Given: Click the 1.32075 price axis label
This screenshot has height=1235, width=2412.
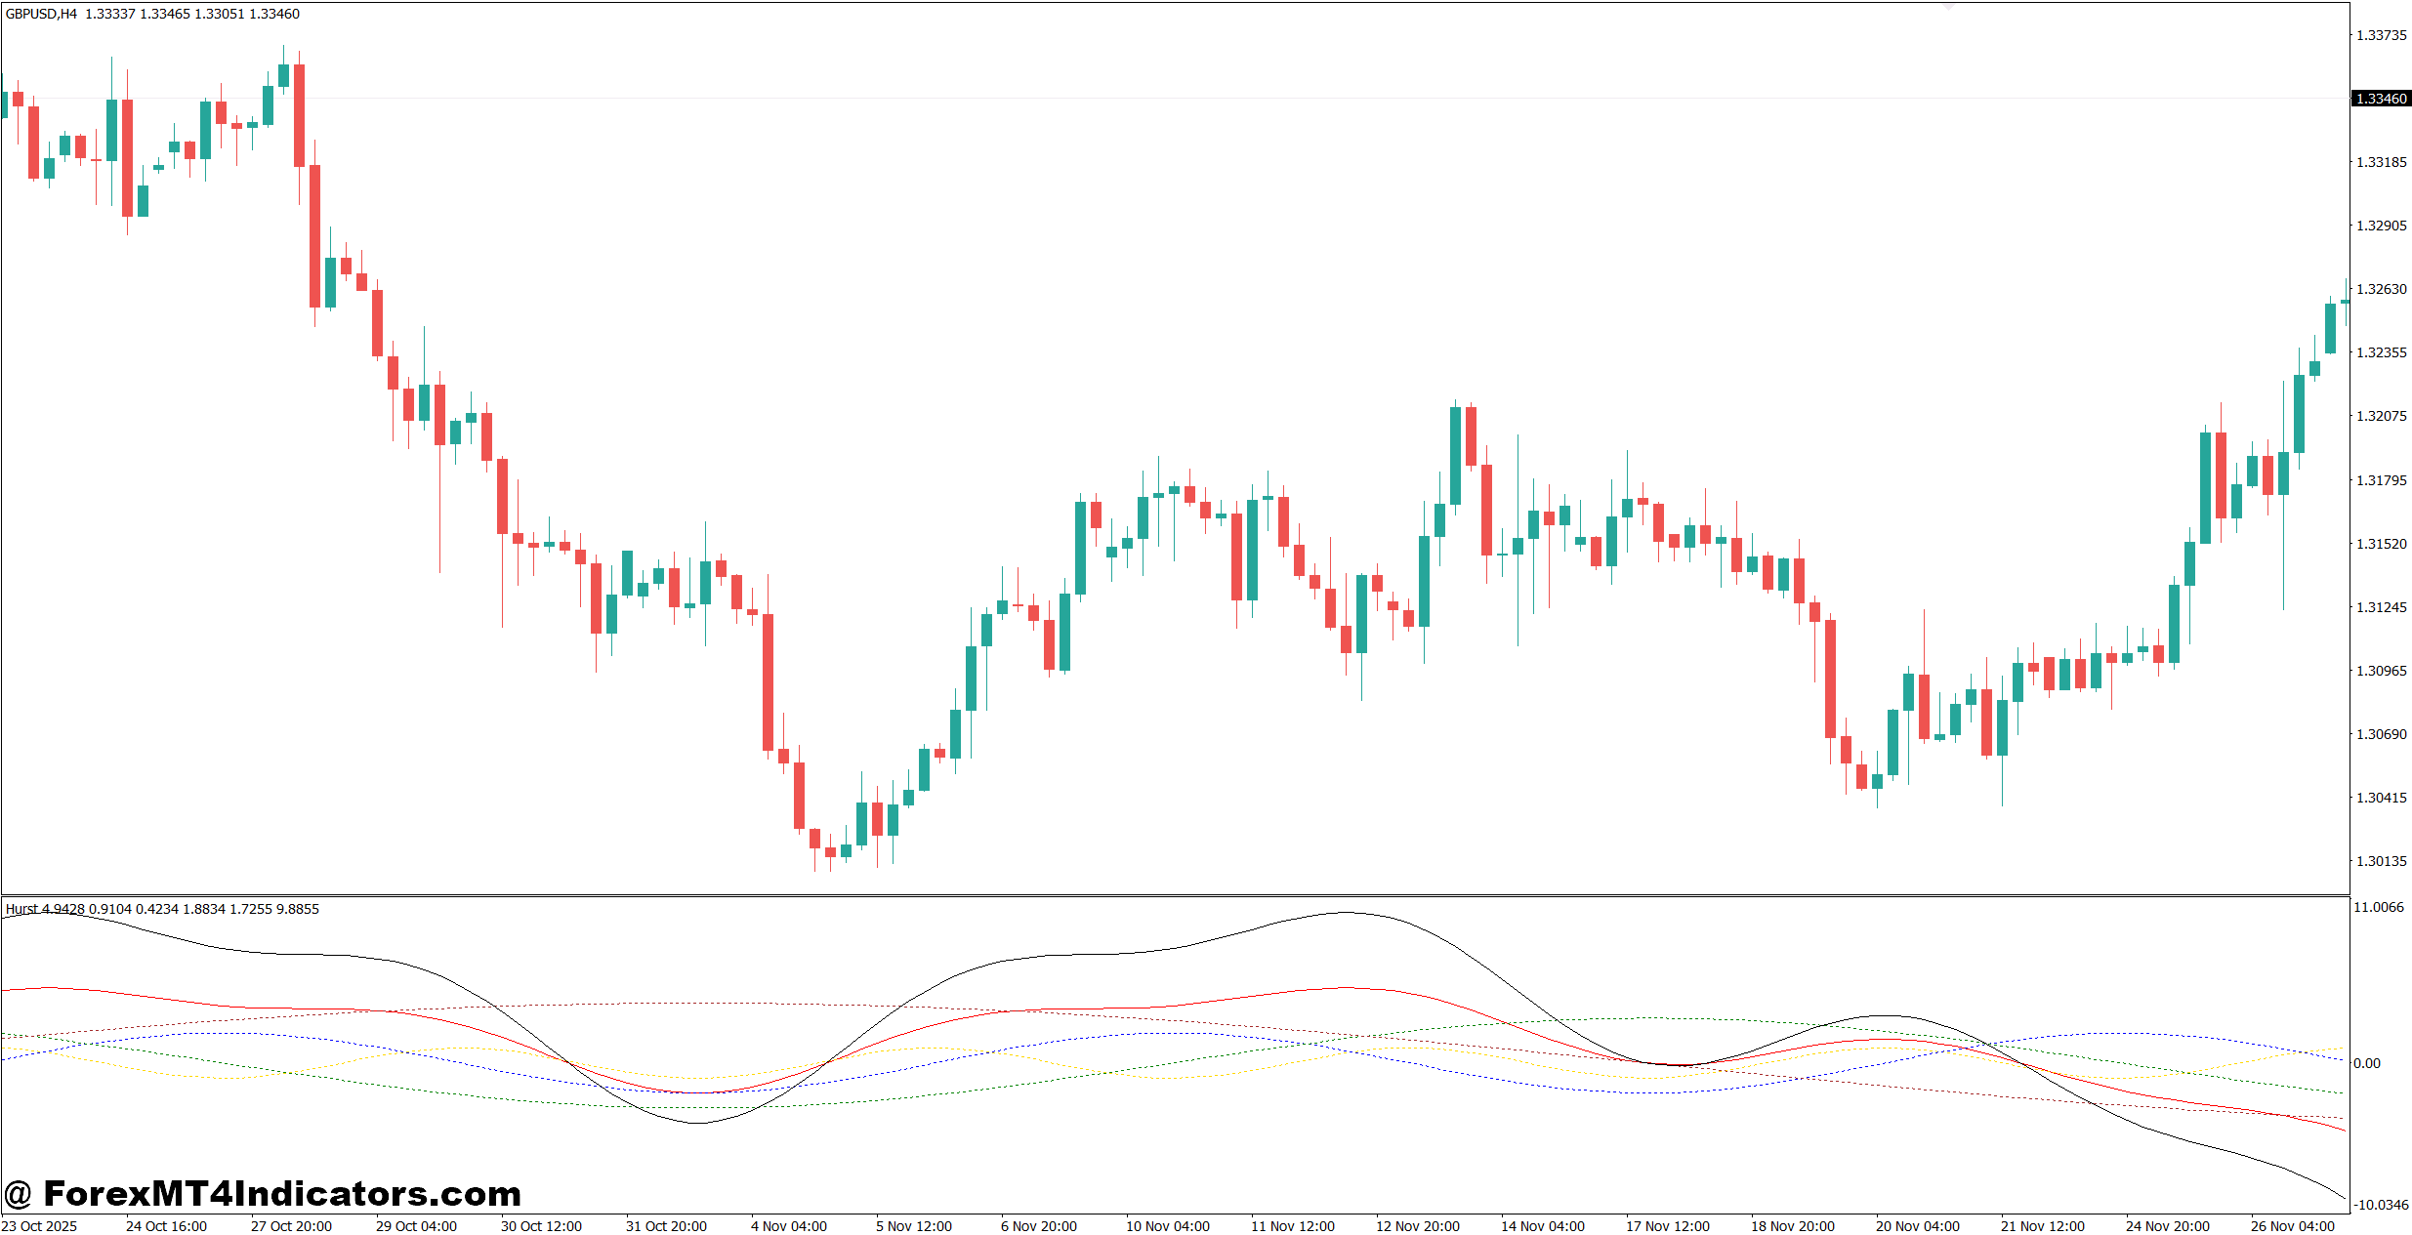Looking at the screenshot, I should click(2382, 416).
